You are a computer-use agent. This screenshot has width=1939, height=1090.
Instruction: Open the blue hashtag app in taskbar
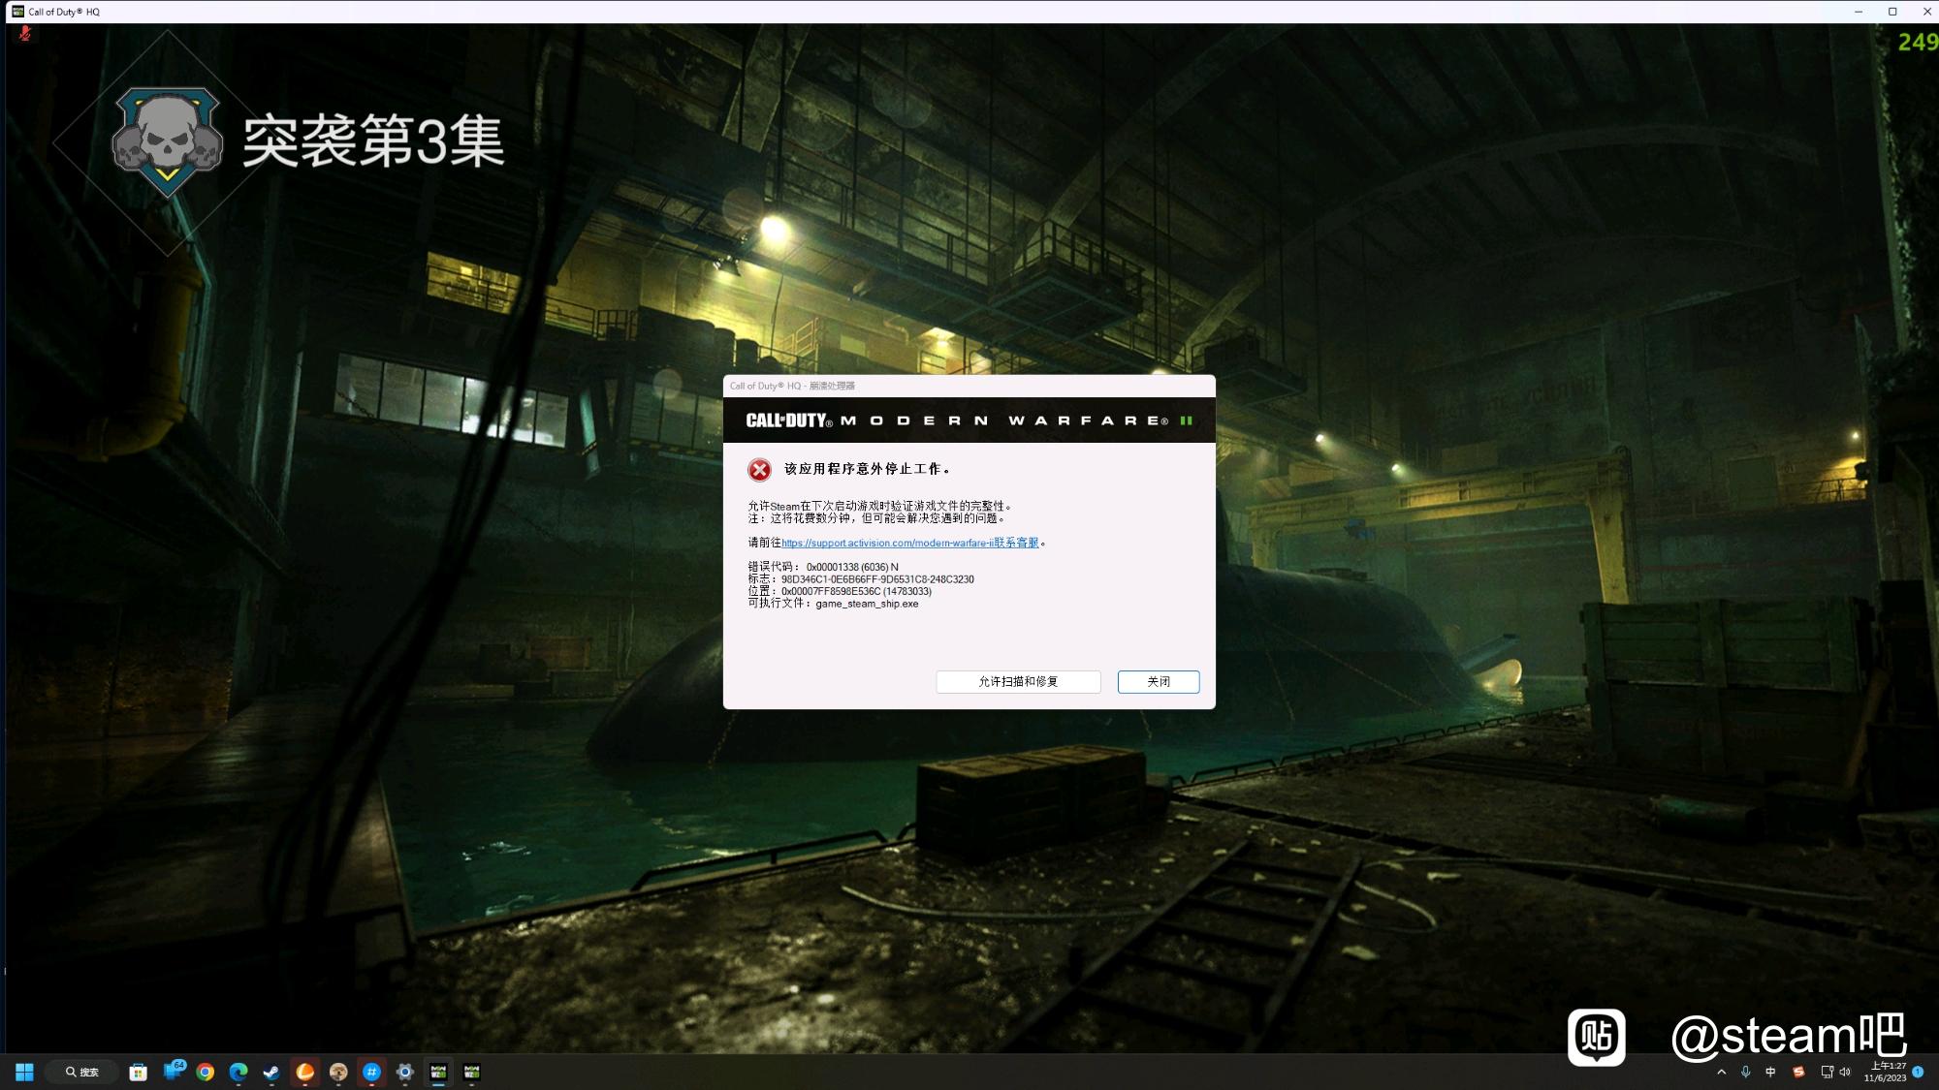[371, 1072]
